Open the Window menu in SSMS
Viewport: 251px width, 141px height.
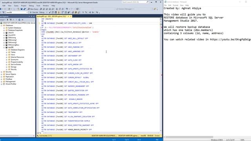pos(46,5)
